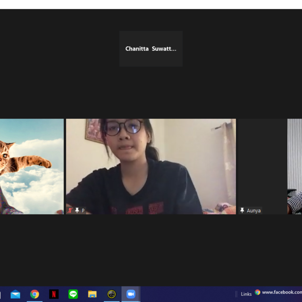Open the Links toolbar in the taskbar

[x=246, y=294]
